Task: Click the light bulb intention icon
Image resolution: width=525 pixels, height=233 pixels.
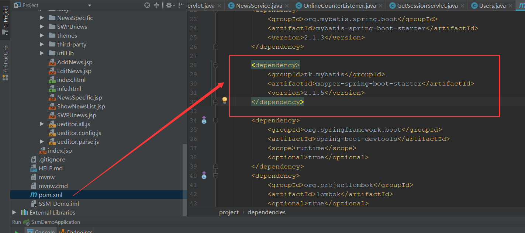Action: click(224, 100)
